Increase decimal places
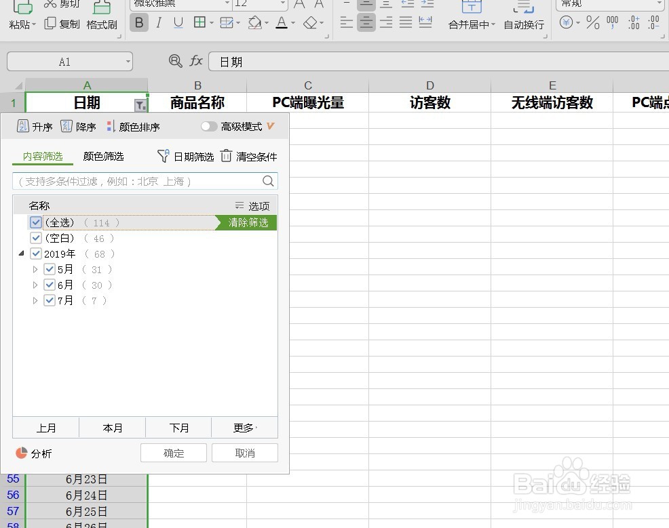Image resolution: width=669 pixels, height=528 pixels. point(633,22)
